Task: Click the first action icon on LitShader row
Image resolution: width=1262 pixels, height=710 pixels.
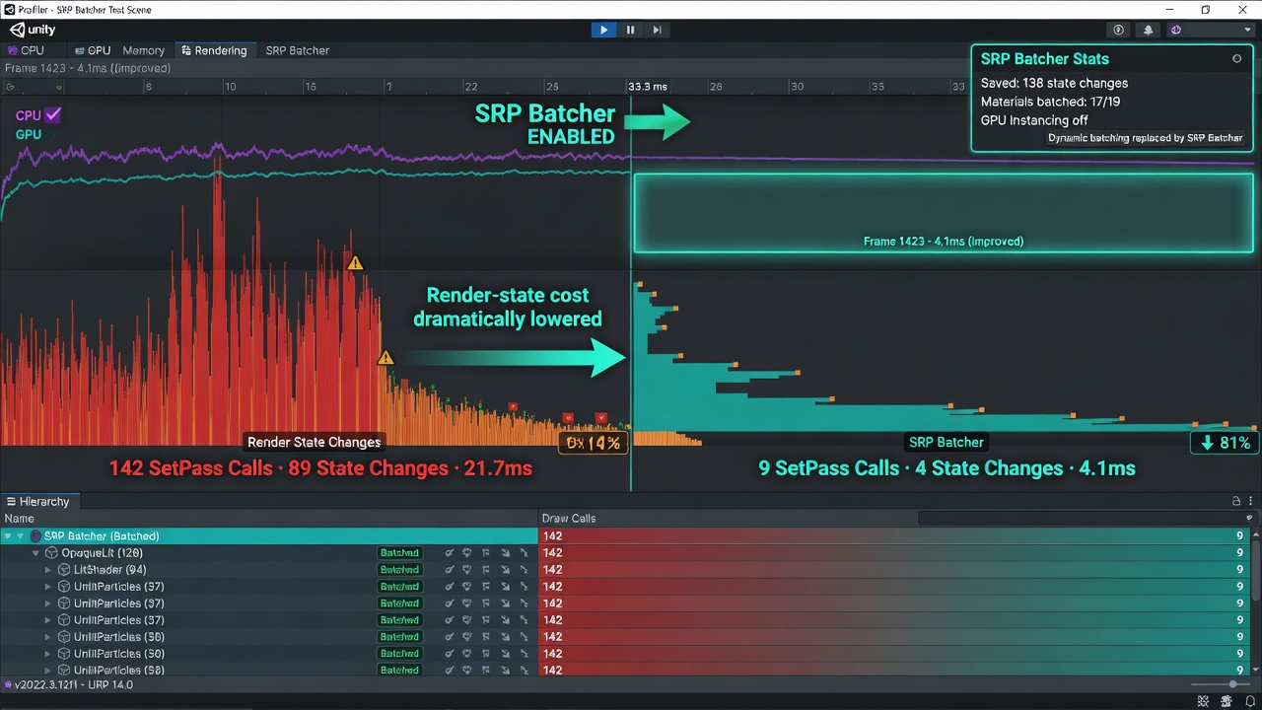Action: (450, 570)
